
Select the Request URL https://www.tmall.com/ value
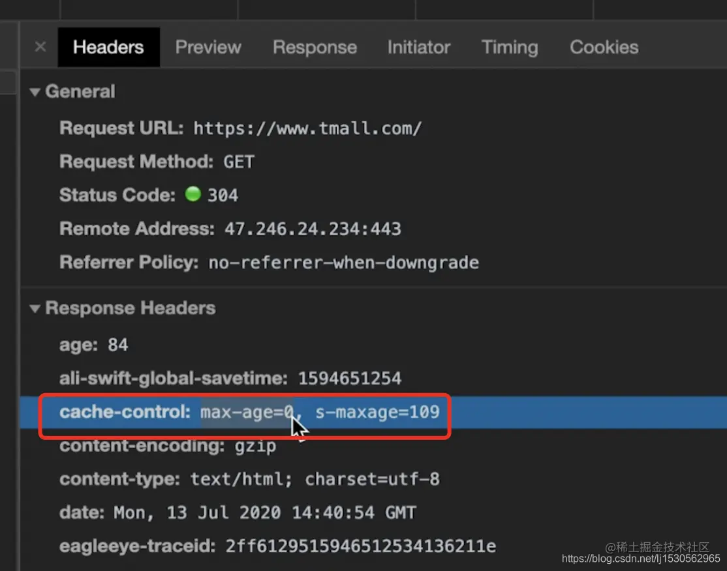[307, 128]
